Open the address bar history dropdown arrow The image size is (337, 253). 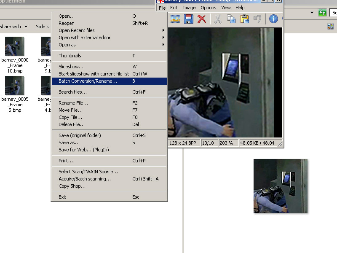click(312, 13)
